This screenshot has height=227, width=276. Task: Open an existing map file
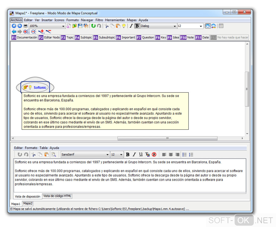(74, 26)
